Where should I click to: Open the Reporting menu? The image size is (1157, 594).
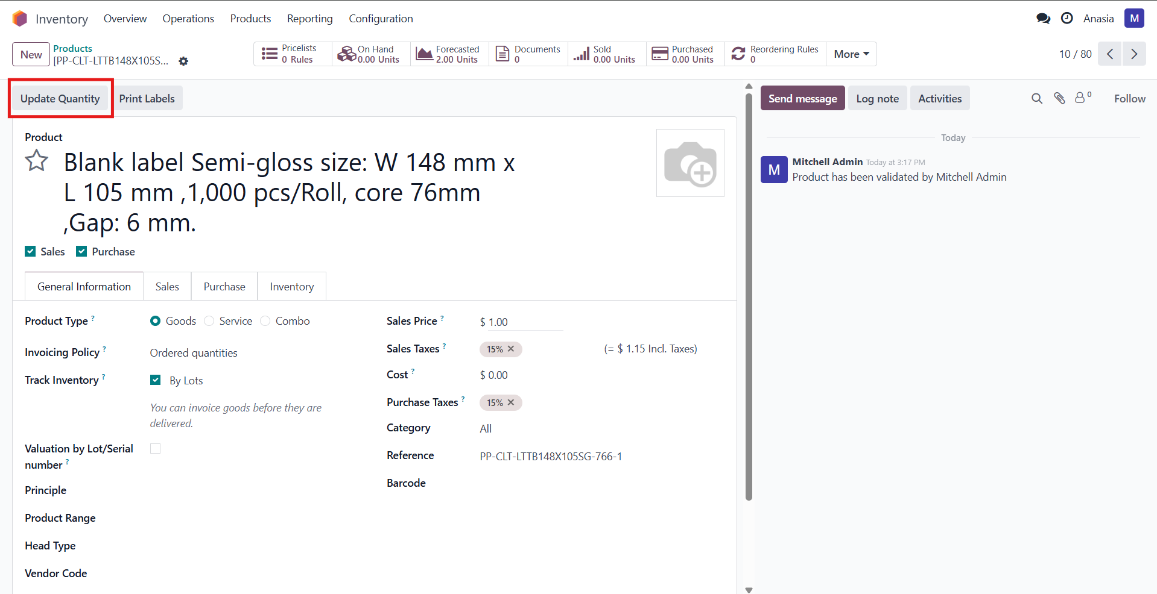pyautogui.click(x=309, y=19)
